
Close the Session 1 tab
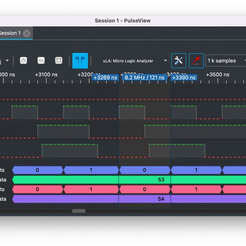tap(27, 33)
